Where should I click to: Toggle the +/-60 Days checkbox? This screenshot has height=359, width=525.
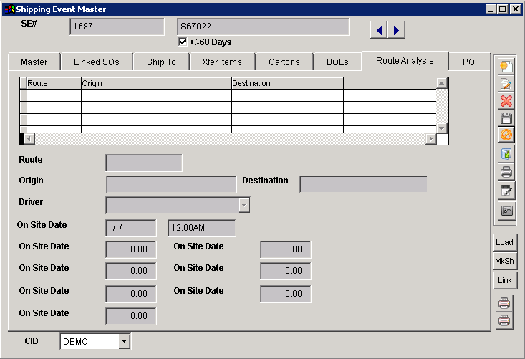pos(183,42)
